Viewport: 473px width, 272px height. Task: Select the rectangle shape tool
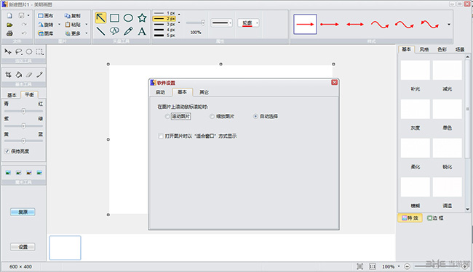coord(114,18)
